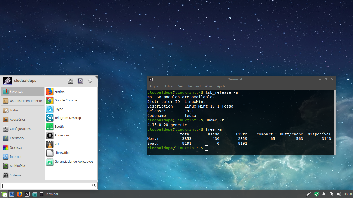The height and width of the screenshot is (198, 353).
Task: Open the Editar menu in Terminal
Action: [169, 86]
